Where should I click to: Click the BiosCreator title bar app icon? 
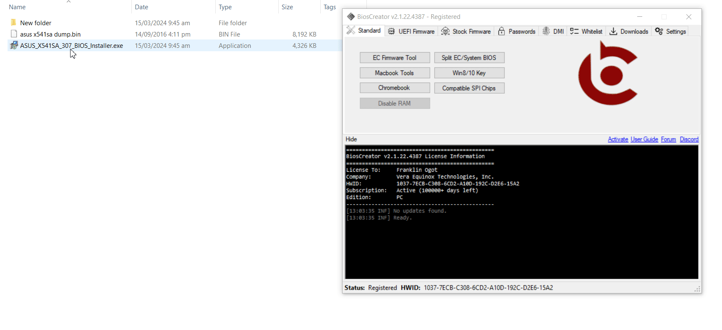point(351,17)
